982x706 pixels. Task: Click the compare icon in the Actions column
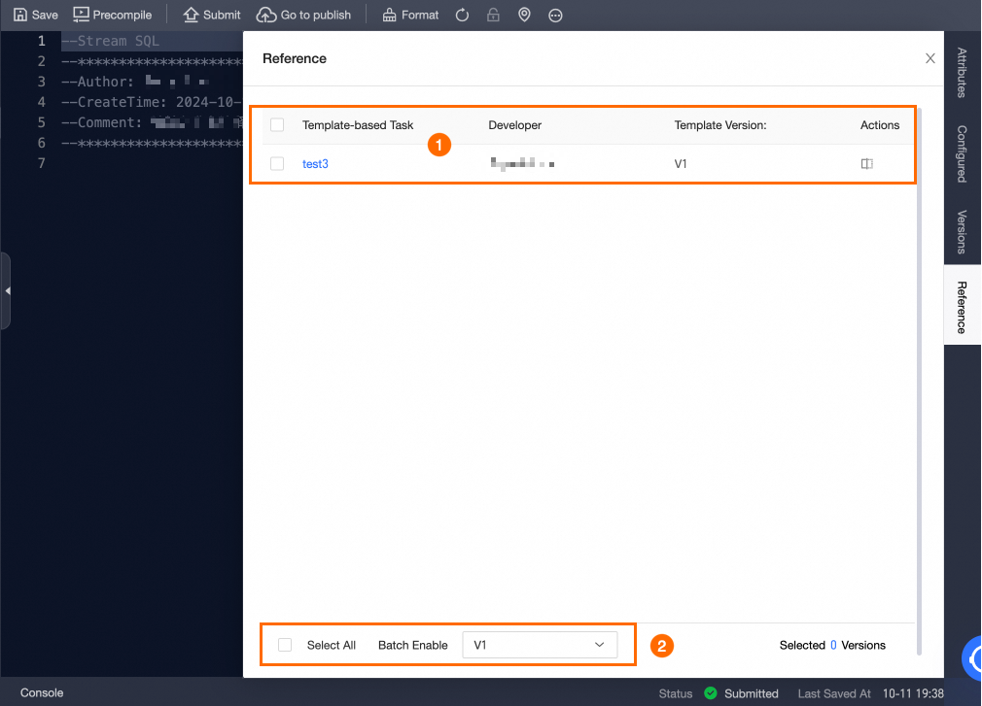click(x=865, y=163)
